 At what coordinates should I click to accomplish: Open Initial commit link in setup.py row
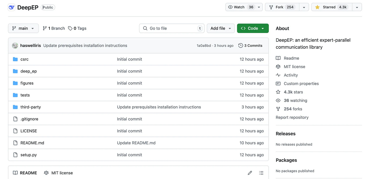(x=129, y=155)
